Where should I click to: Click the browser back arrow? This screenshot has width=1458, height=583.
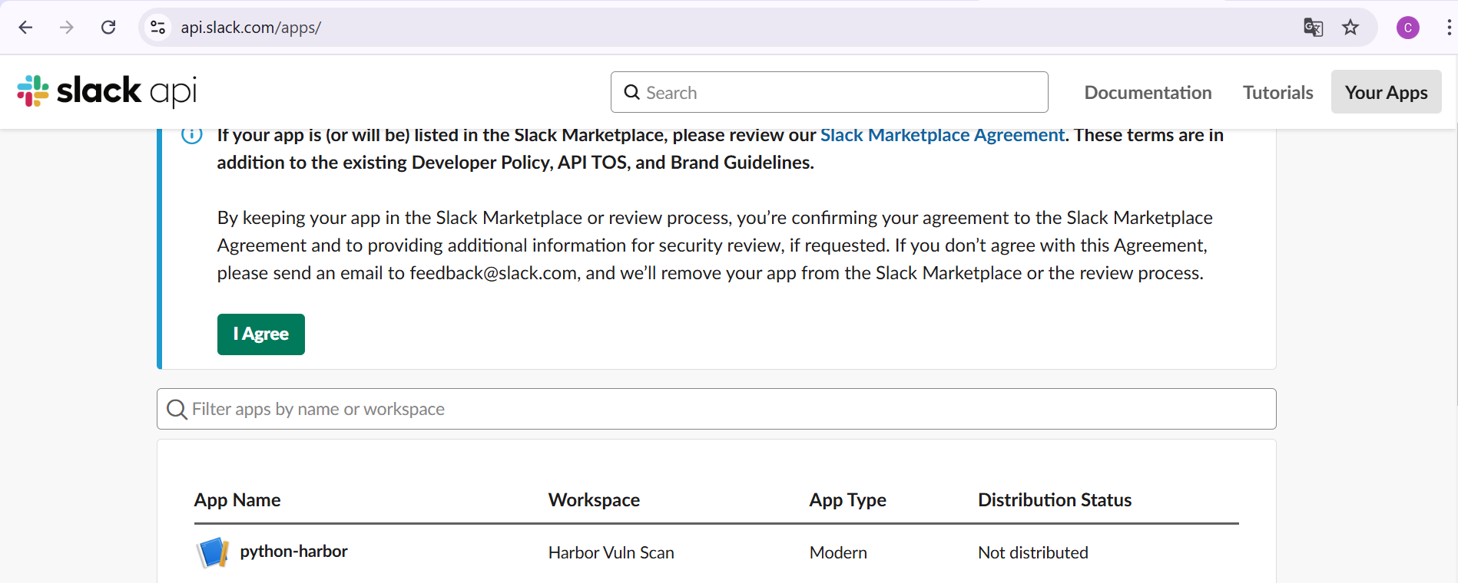(x=25, y=28)
